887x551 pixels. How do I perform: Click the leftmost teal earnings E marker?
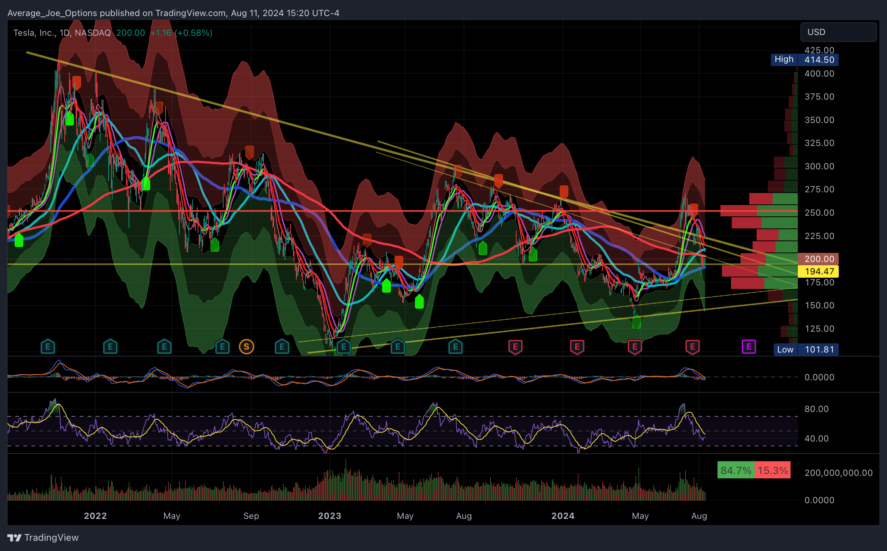click(x=48, y=347)
